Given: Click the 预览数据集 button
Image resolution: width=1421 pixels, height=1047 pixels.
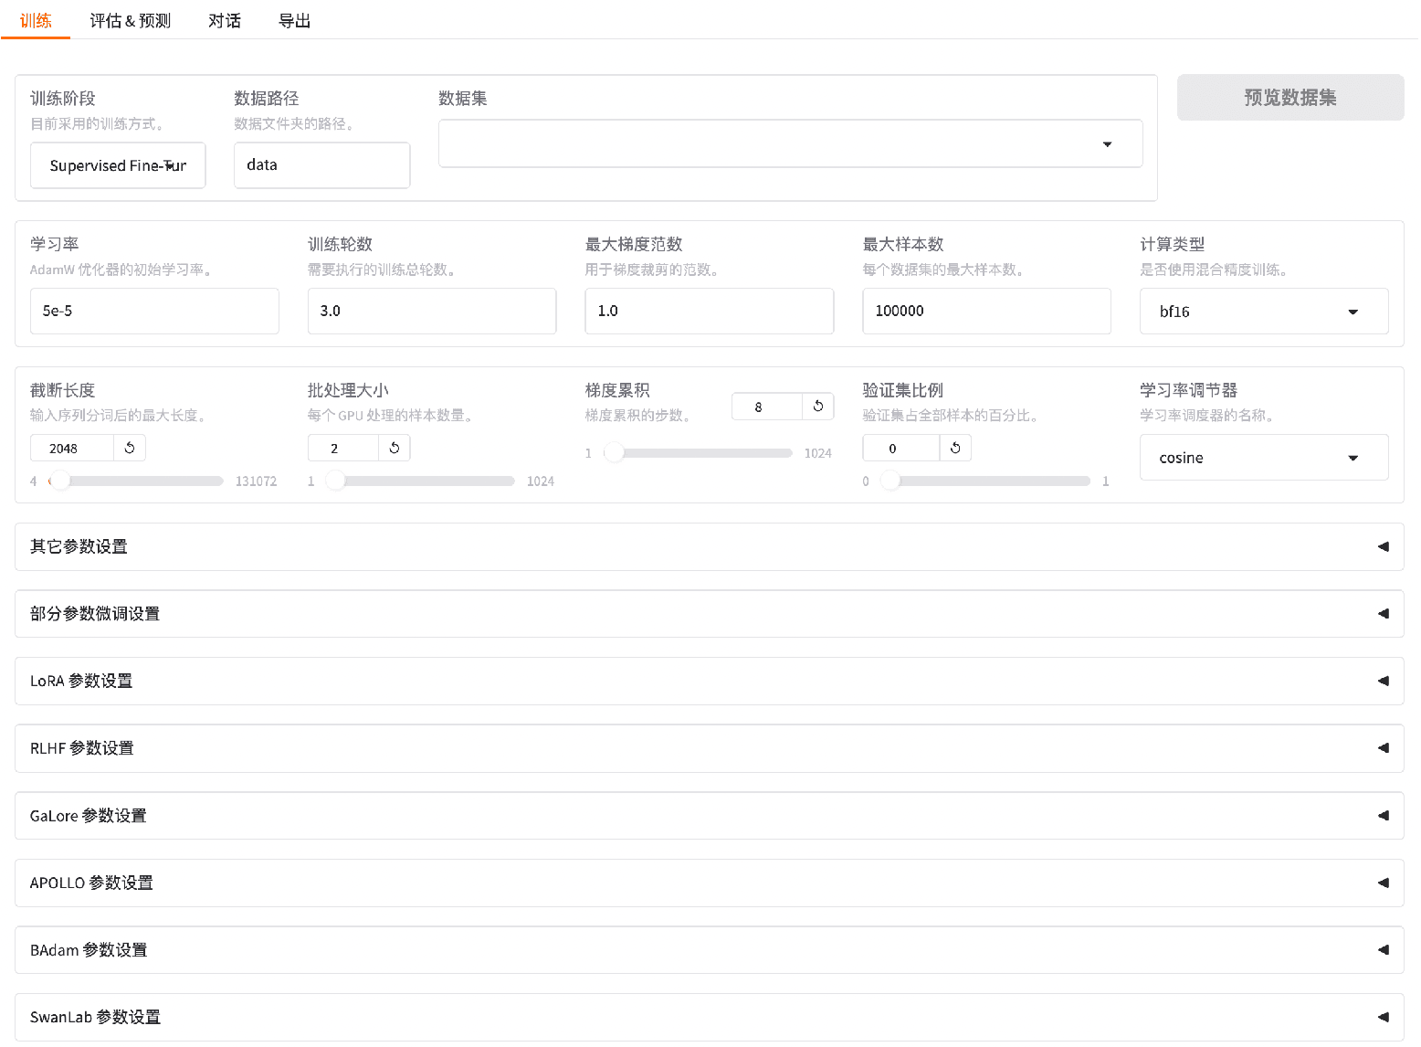Looking at the screenshot, I should [1289, 98].
